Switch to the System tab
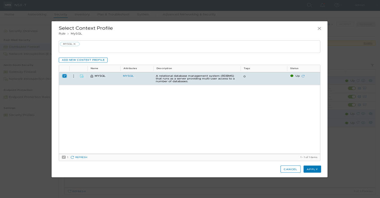The width and height of the screenshot is (380, 198). pos(143,14)
